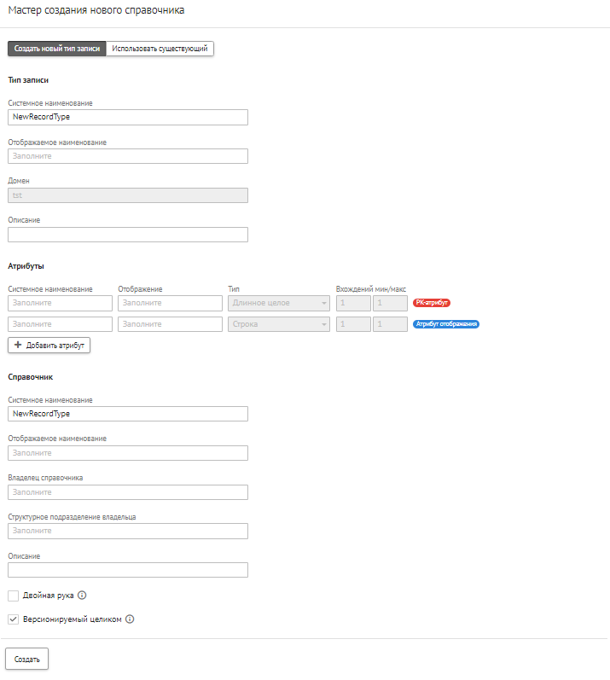
Task: Click the Структурное подразделение владельца field
Action: [127, 531]
